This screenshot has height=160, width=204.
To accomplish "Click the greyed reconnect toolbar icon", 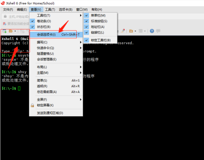I will point(22,31).
